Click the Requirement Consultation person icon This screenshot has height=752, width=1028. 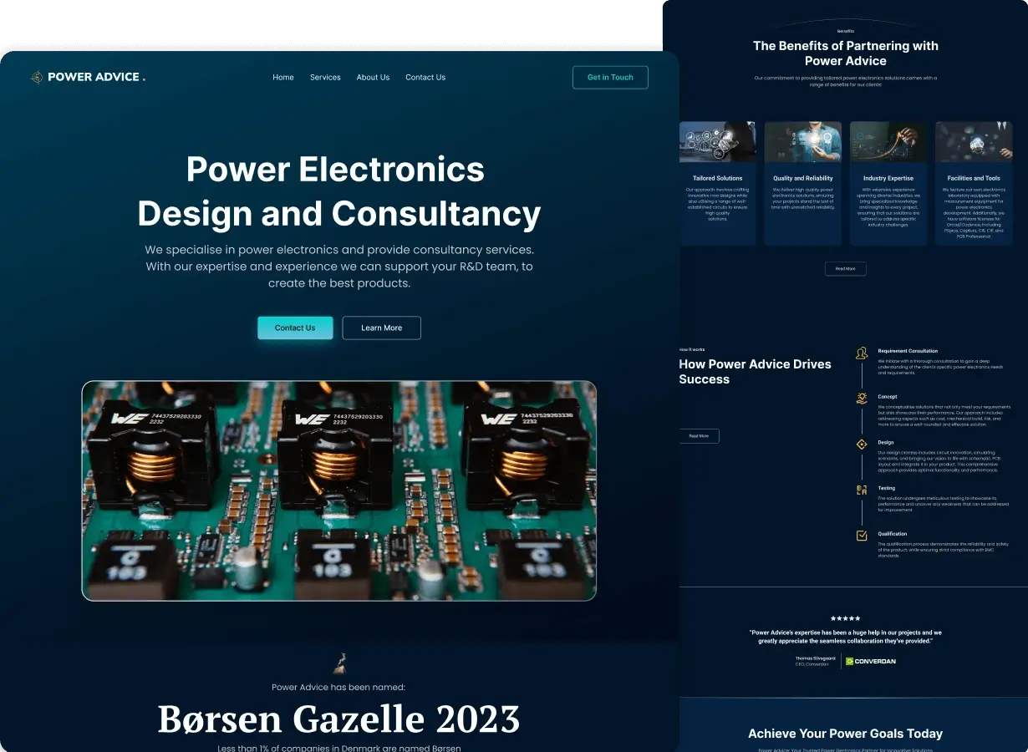coord(862,353)
